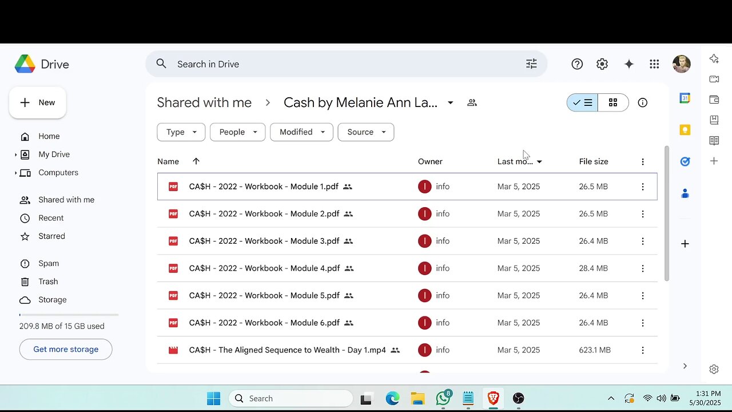Click the file list vertical scrollbar
This screenshot has height=412, width=732.
coord(666,213)
